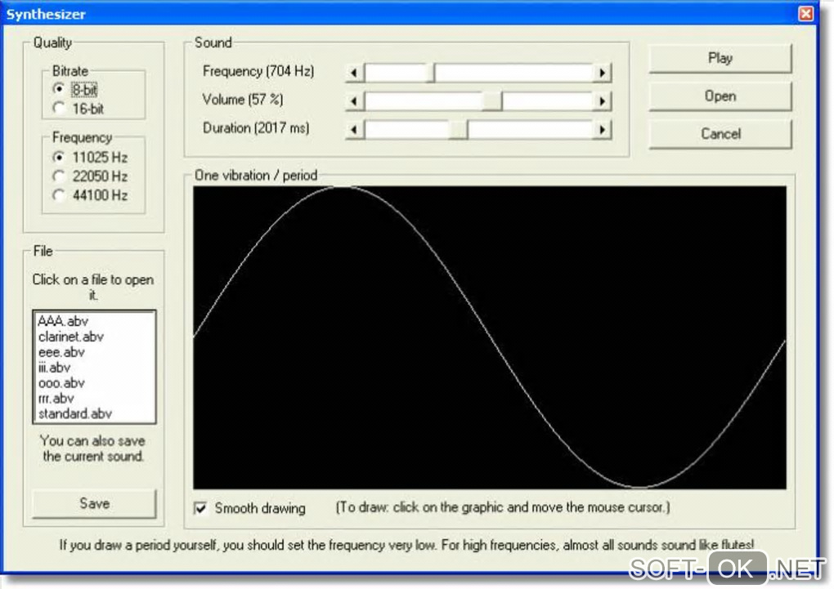Click the Duration slider thumb
The height and width of the screenshot is (589, 834).
tap(459, 129)
